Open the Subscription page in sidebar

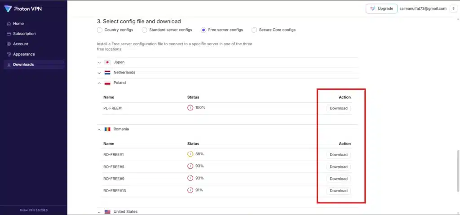click(x=34, y=34)
